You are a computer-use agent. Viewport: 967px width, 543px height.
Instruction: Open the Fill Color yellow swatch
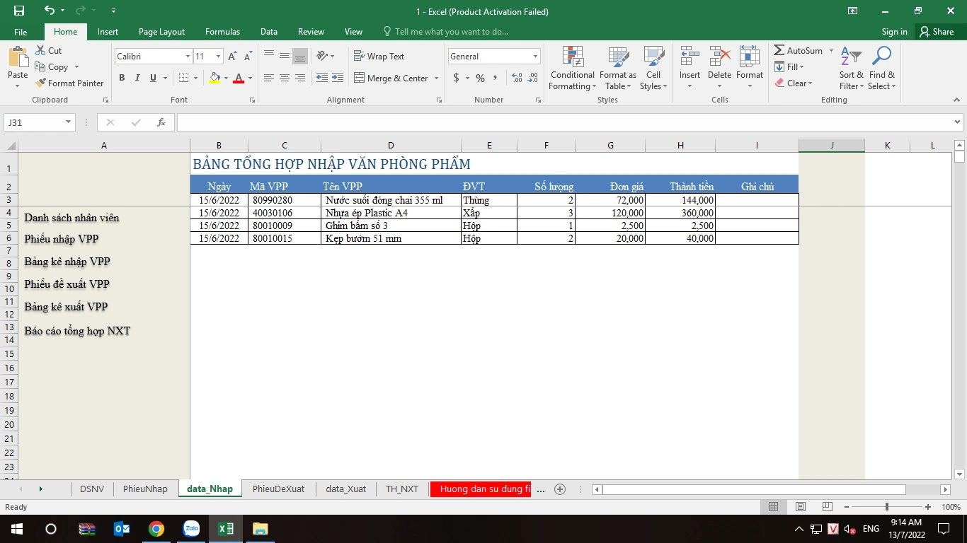click(x=215, y=78)
